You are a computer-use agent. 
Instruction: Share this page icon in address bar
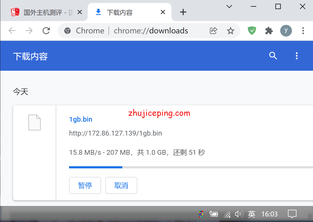[x=213, y=31]
